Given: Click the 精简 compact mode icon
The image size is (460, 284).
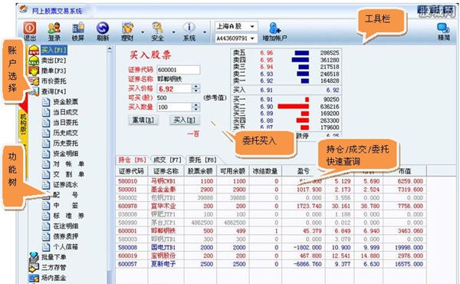Looking at the screenshot, I should [444, 31].
